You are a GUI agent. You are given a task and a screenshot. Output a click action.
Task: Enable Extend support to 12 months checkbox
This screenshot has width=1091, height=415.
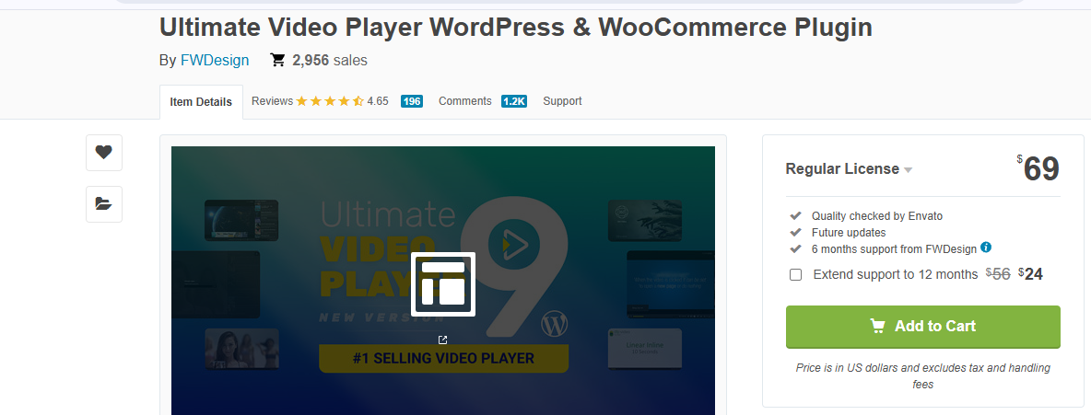click(x=796, y=274)
